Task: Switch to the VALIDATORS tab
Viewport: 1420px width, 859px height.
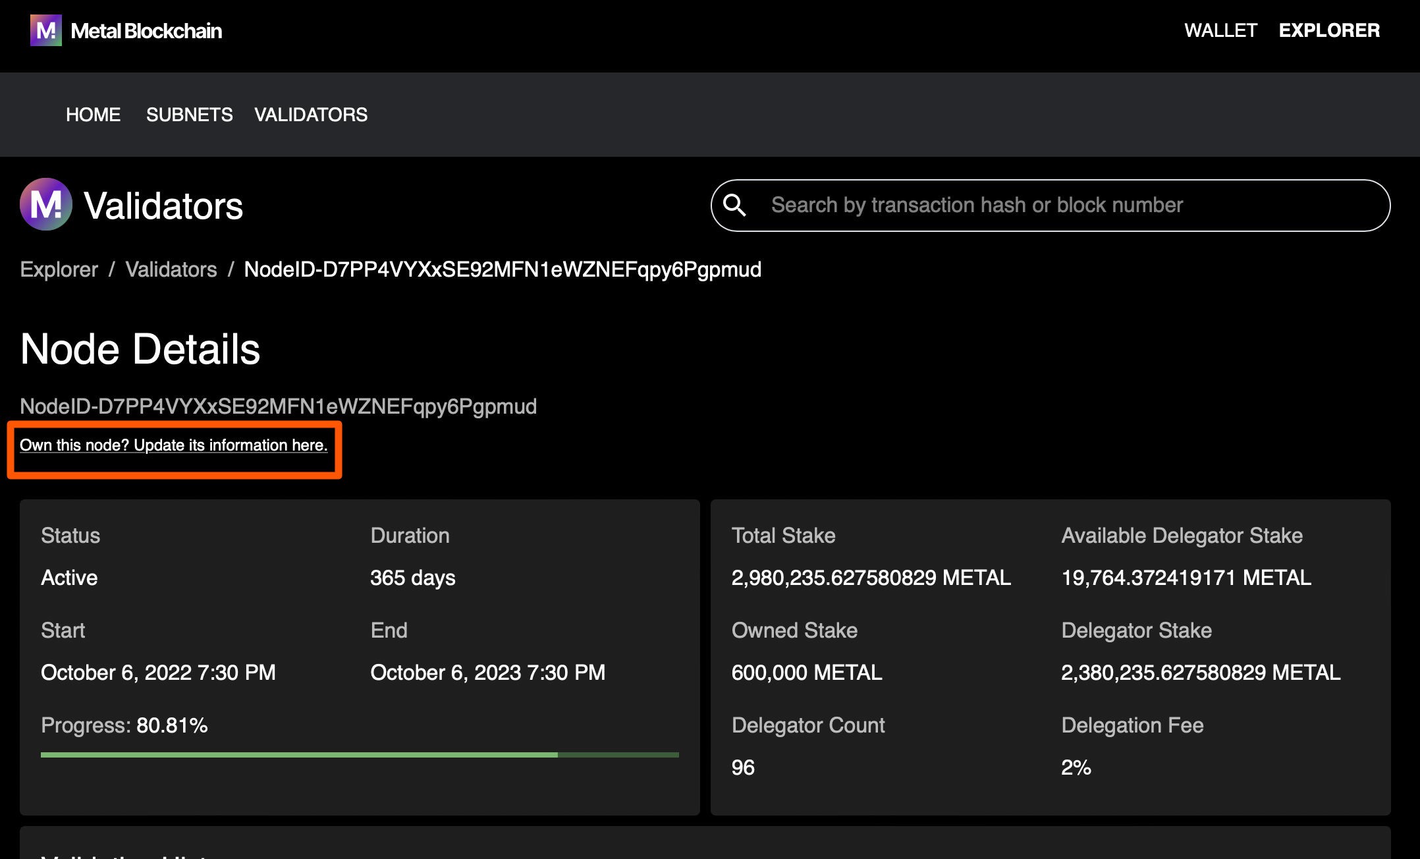Action: click(x=310, y=115)
